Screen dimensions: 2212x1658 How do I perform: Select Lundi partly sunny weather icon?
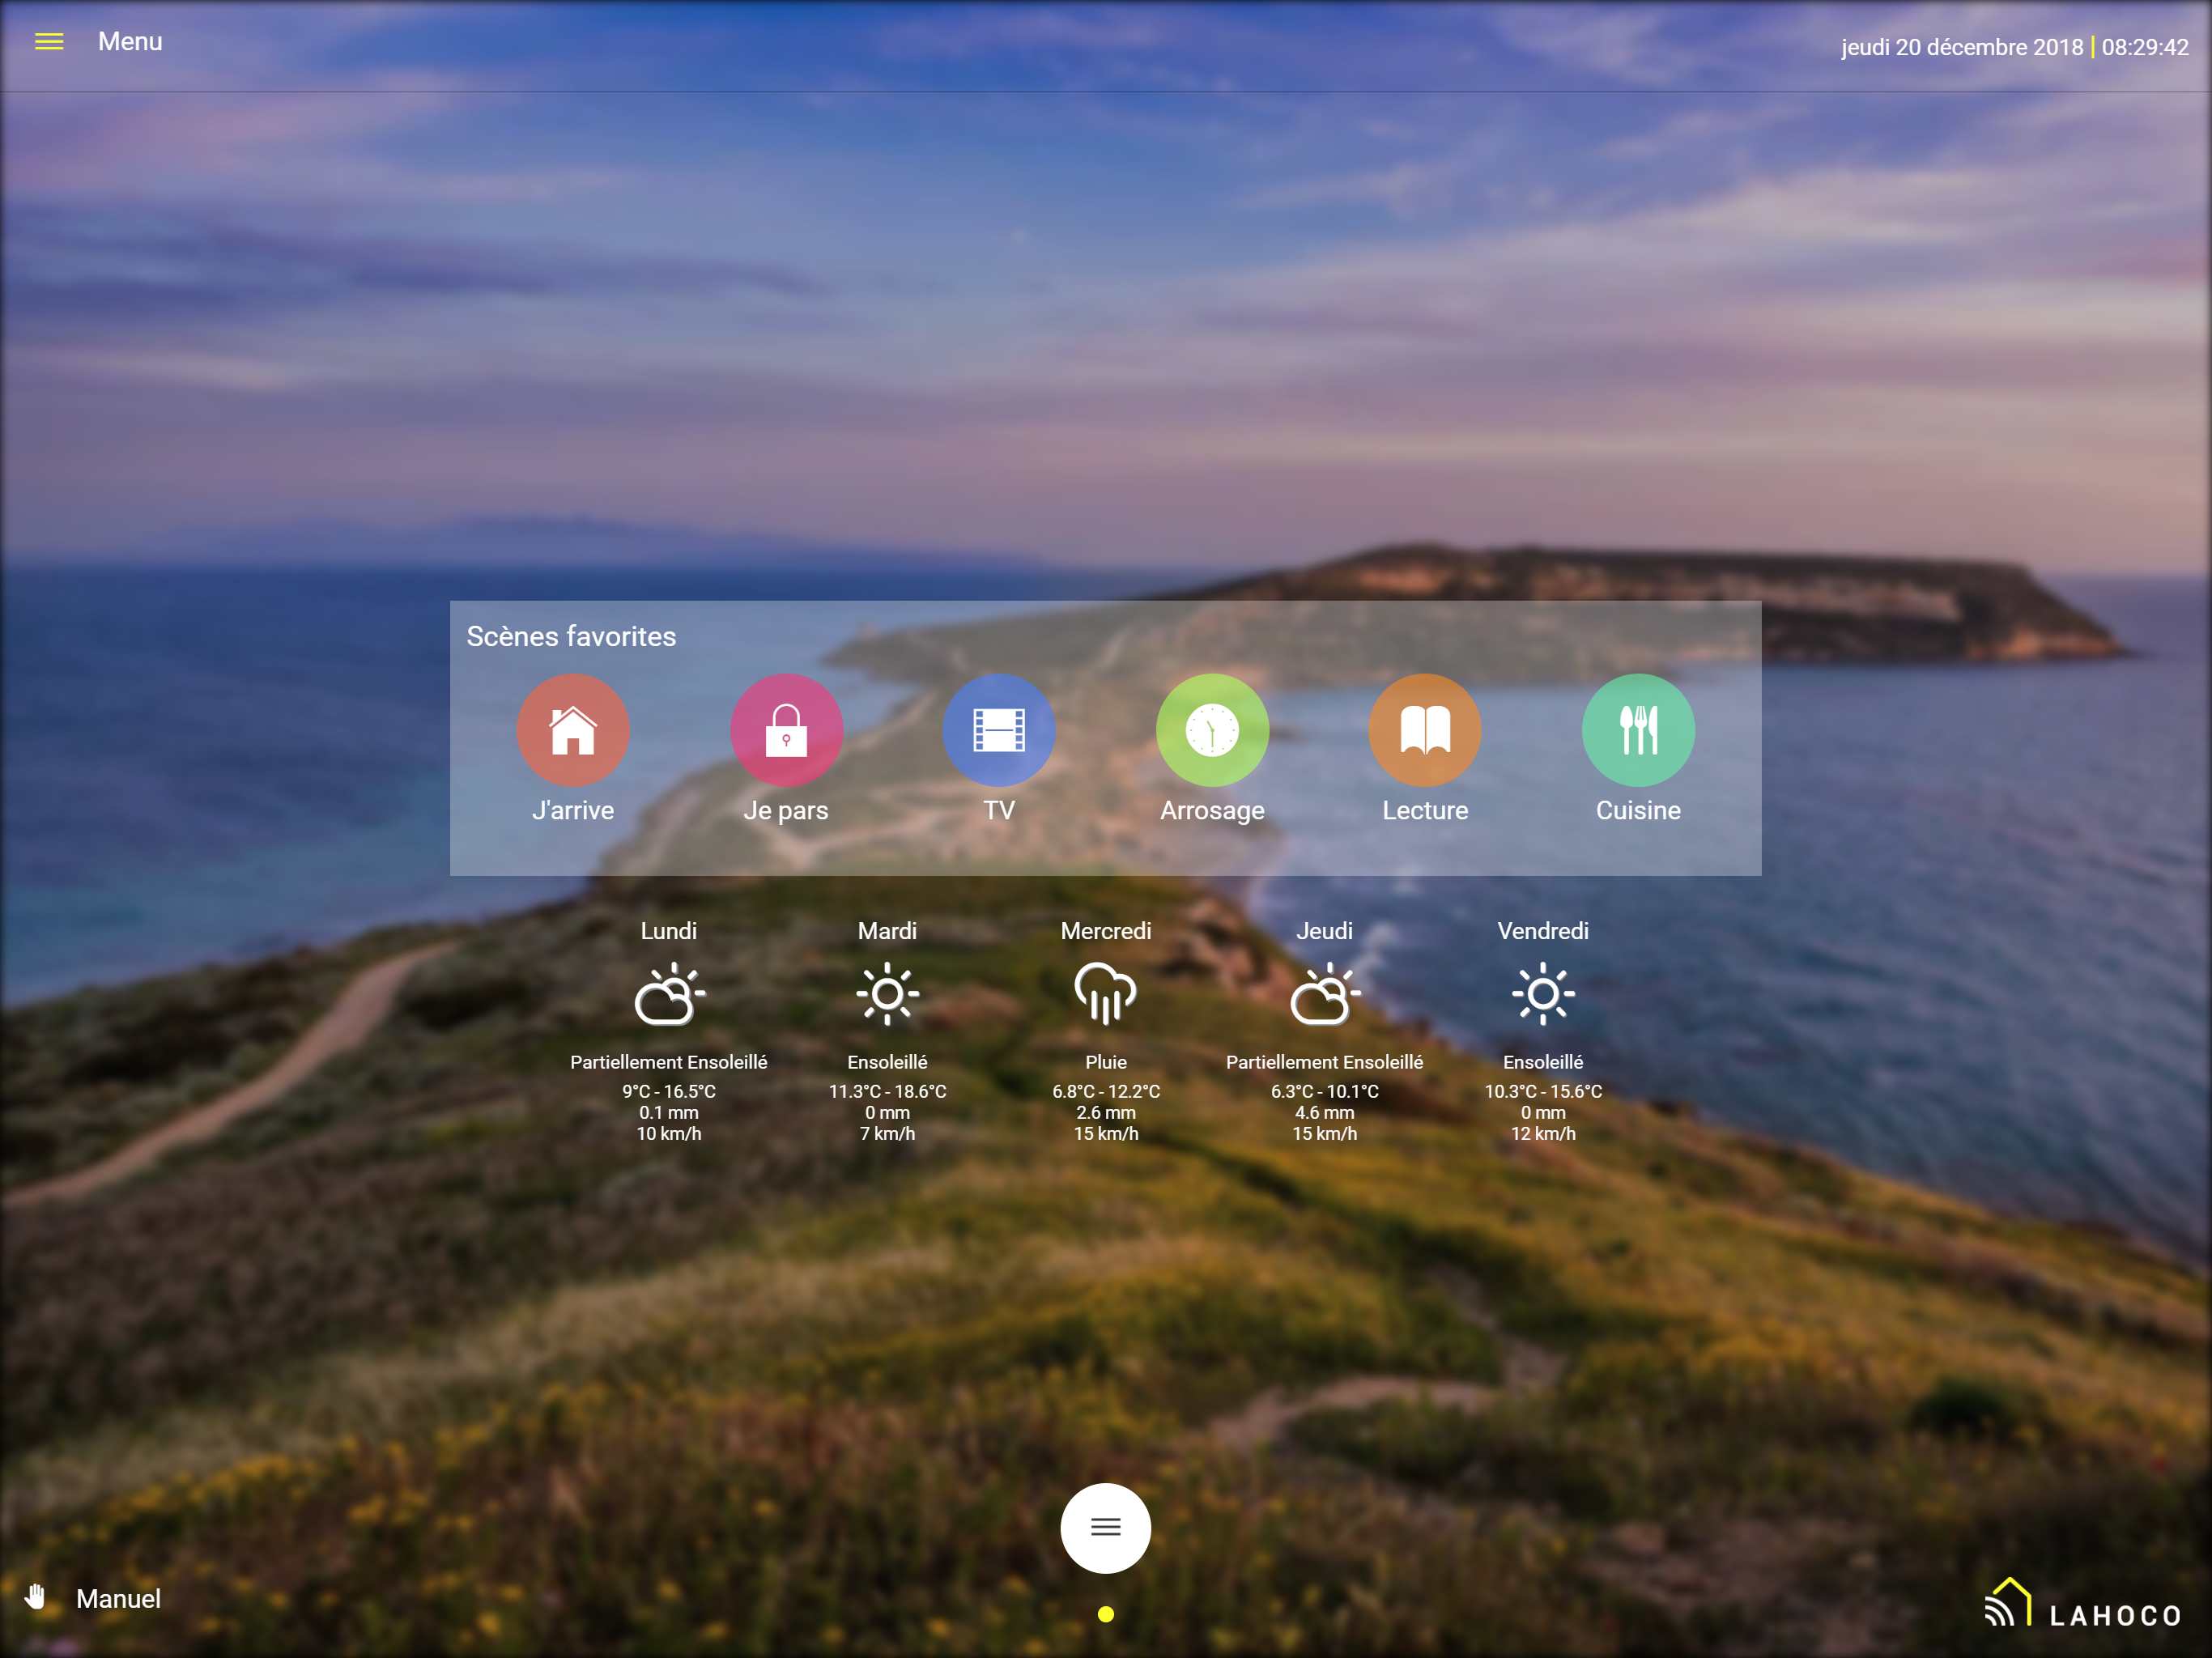pos(669,995)
